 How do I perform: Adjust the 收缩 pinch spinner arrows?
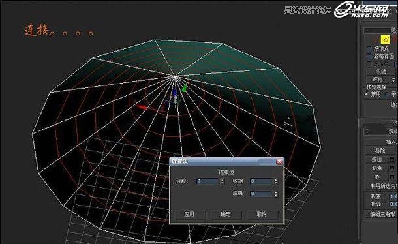click(x=276, y=181)
